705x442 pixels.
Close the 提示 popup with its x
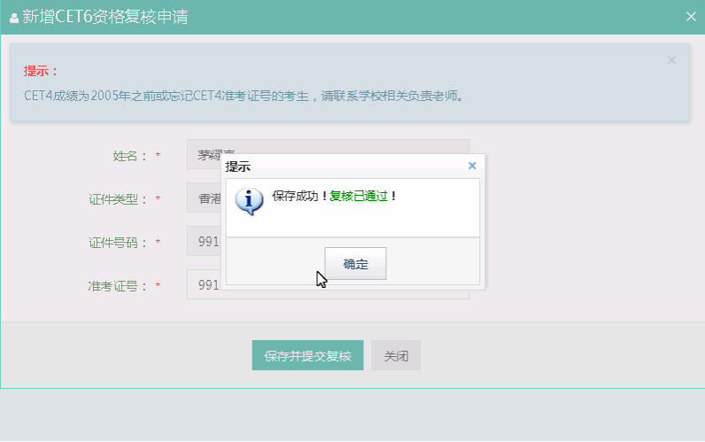coord(472,166)
